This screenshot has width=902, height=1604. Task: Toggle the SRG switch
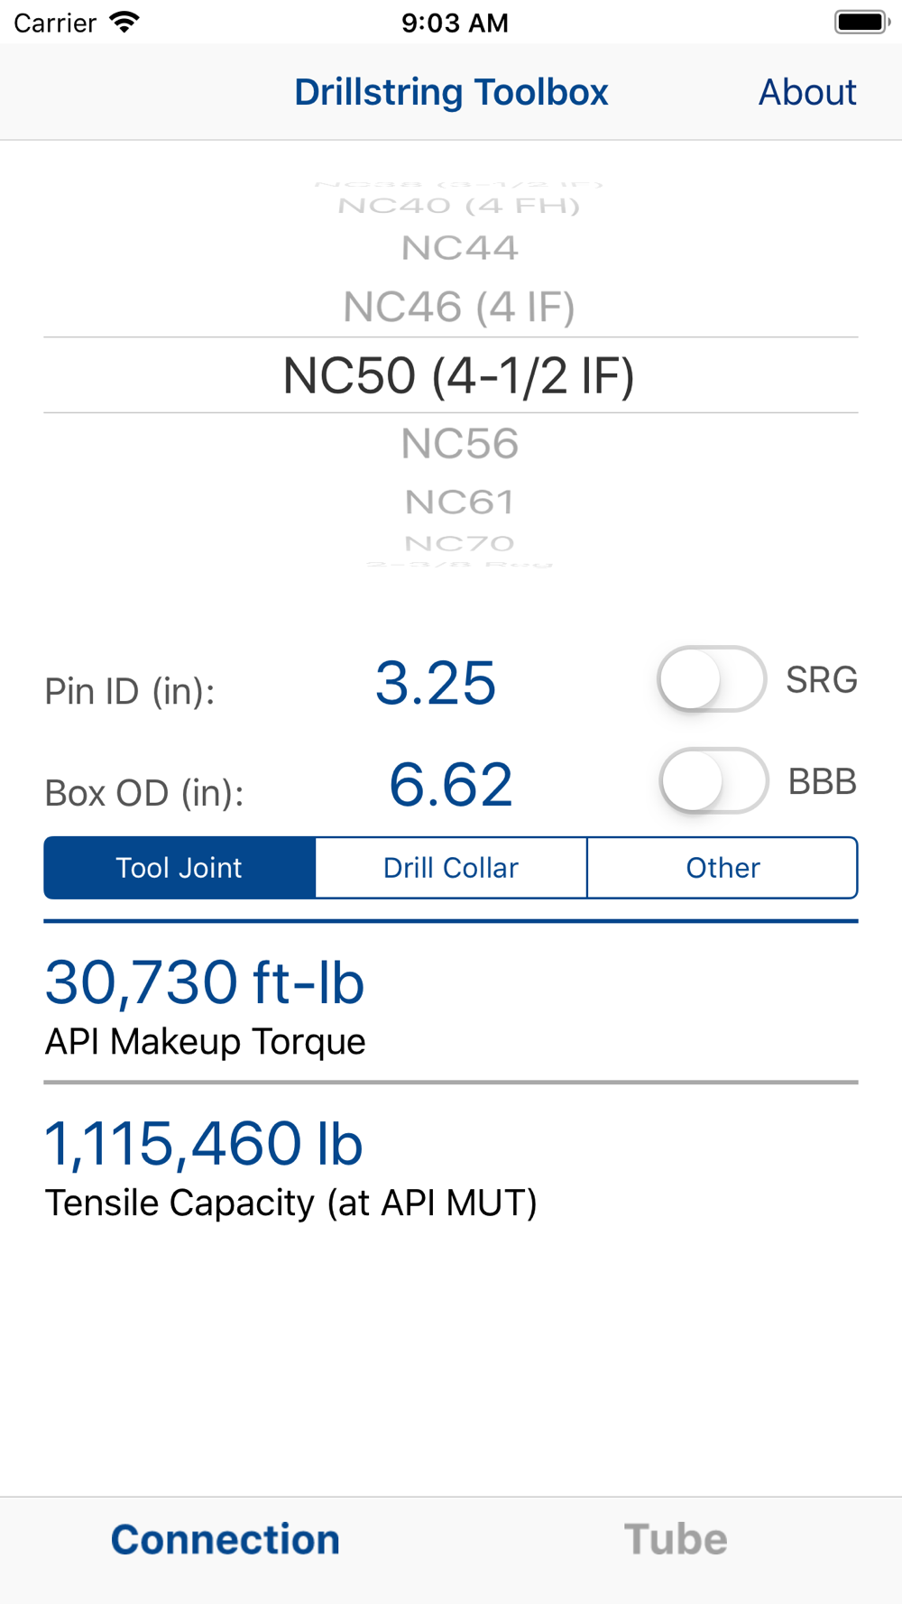[x=711, y=679]
